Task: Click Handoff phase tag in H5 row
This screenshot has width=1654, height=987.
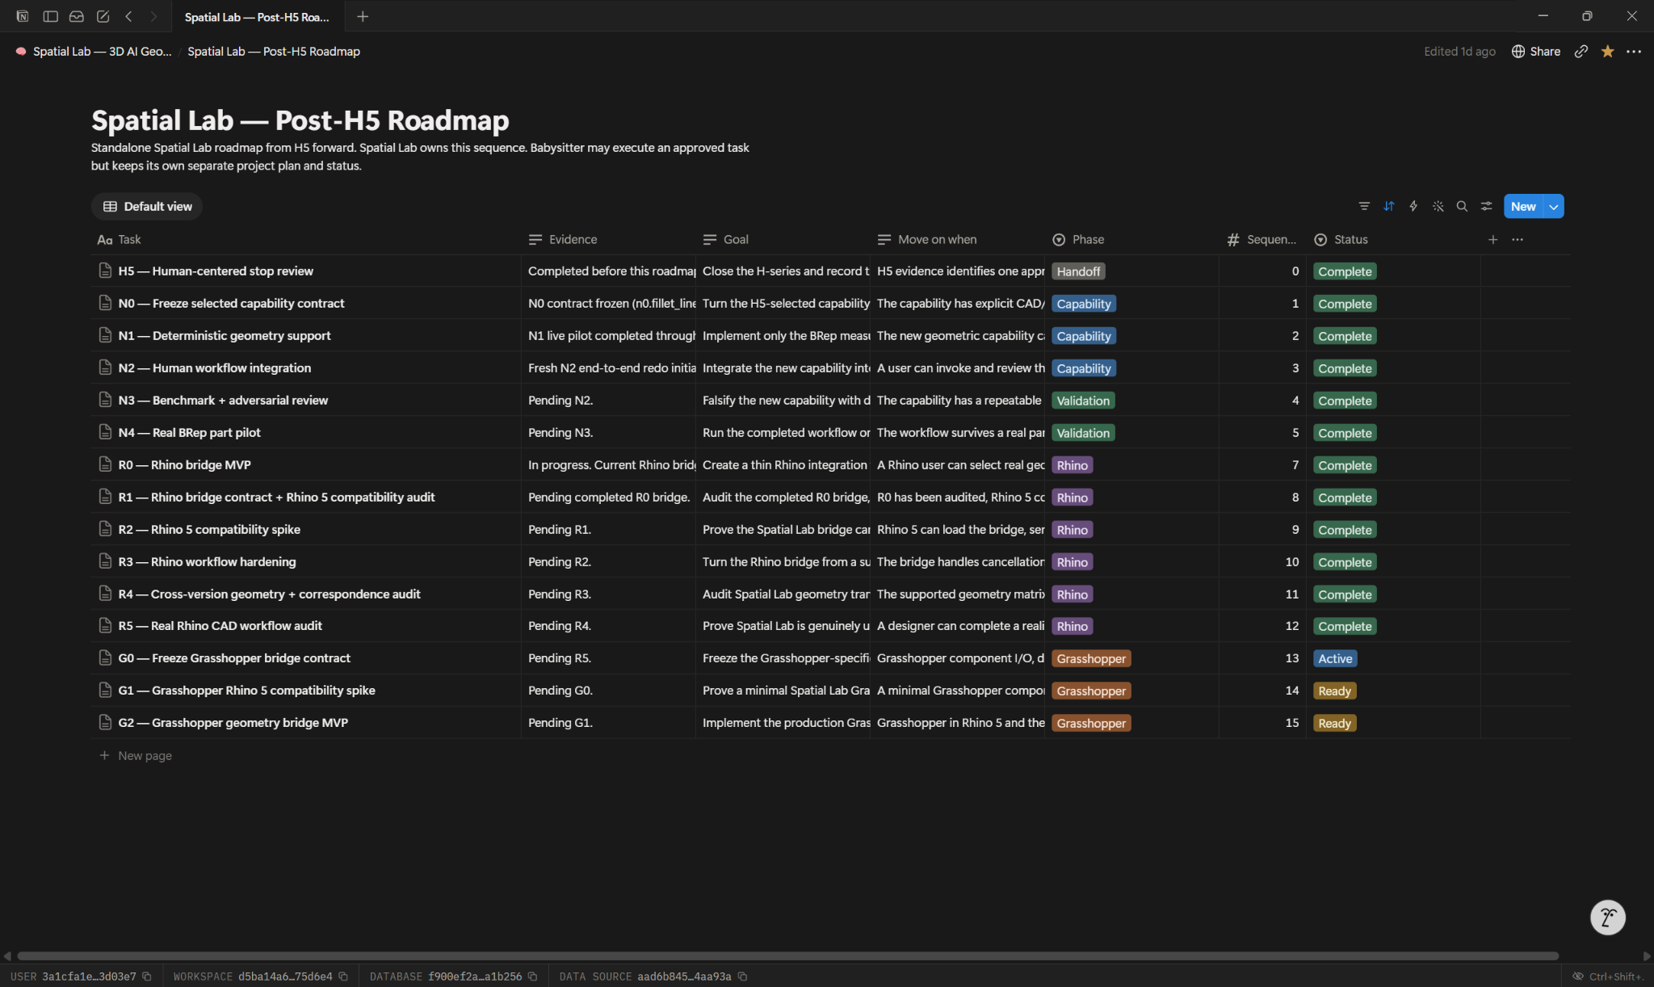Action: tap(1078, 271)
